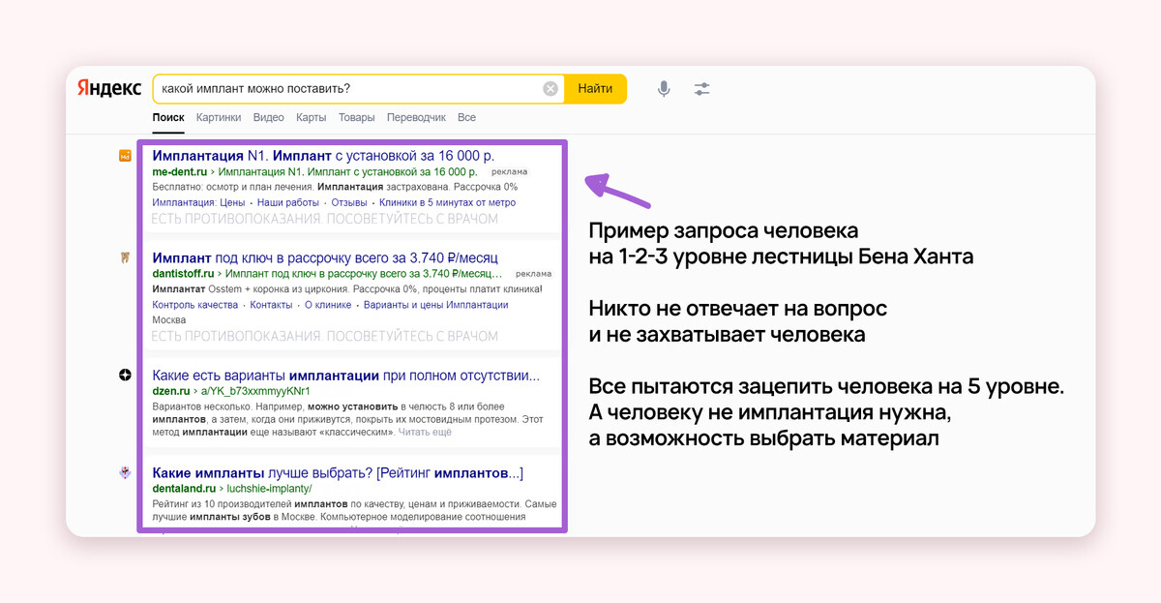Open sitelink 'Контакты'

click(x=271, y=305)
